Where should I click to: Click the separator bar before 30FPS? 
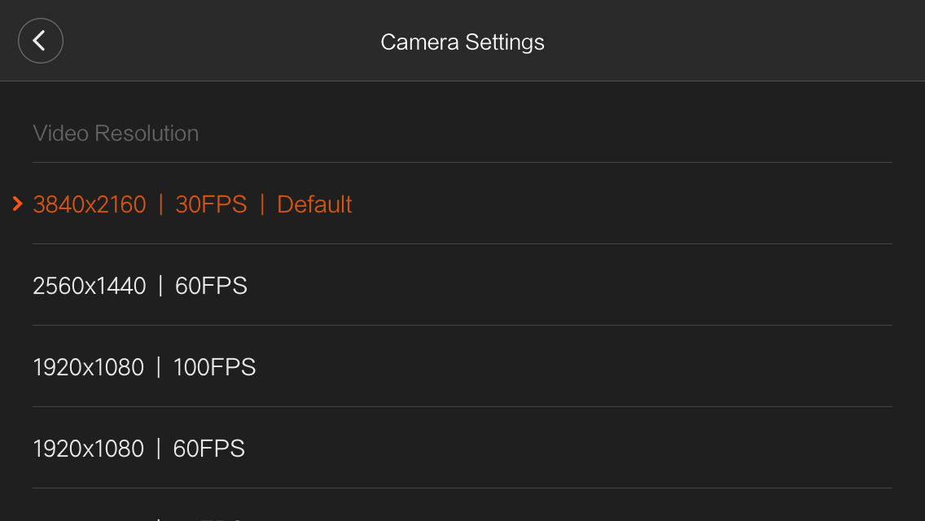tap(160, 204)
